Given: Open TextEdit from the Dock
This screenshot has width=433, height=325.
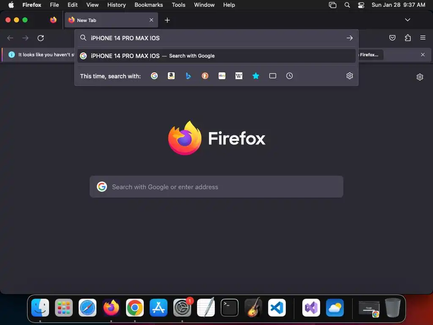Looking at the screenshot, I should tap(206, 307).
